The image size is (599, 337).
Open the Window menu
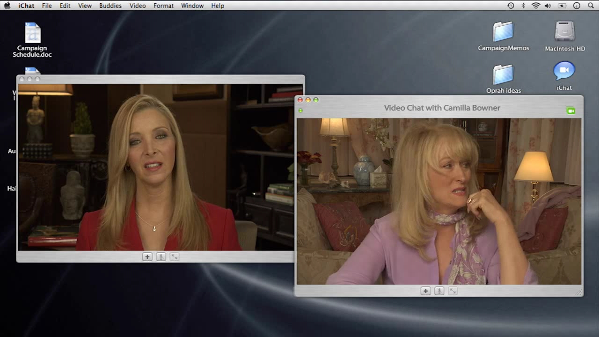click(x=192, y=6)
